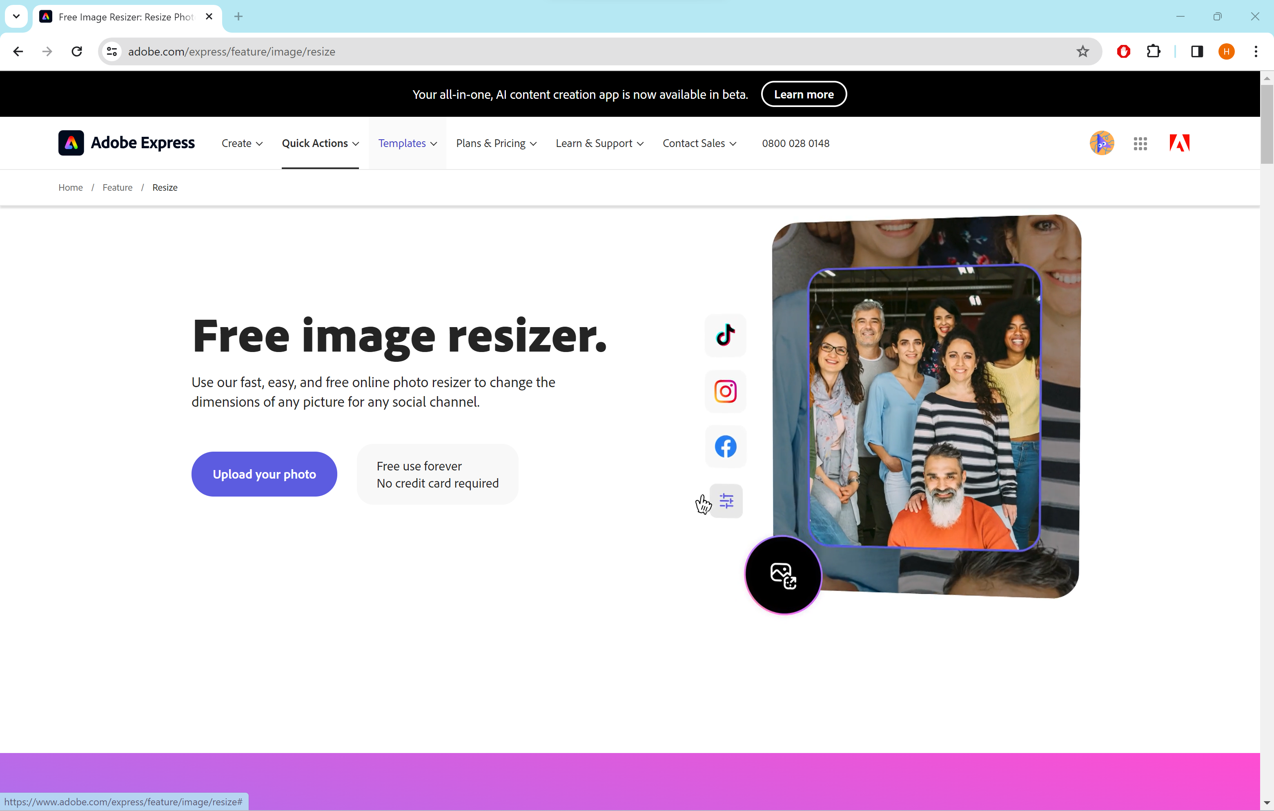
Task: Open the red shield ad blocker extension
Action: tap(1123, 51)
